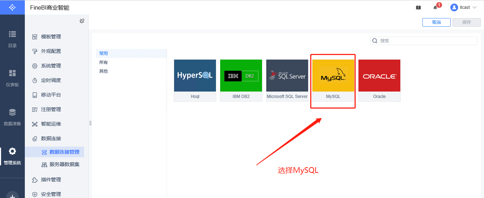Viewport: 484px width, 198px height.
Task: Click the search magnifier icon
Action: 375,41
